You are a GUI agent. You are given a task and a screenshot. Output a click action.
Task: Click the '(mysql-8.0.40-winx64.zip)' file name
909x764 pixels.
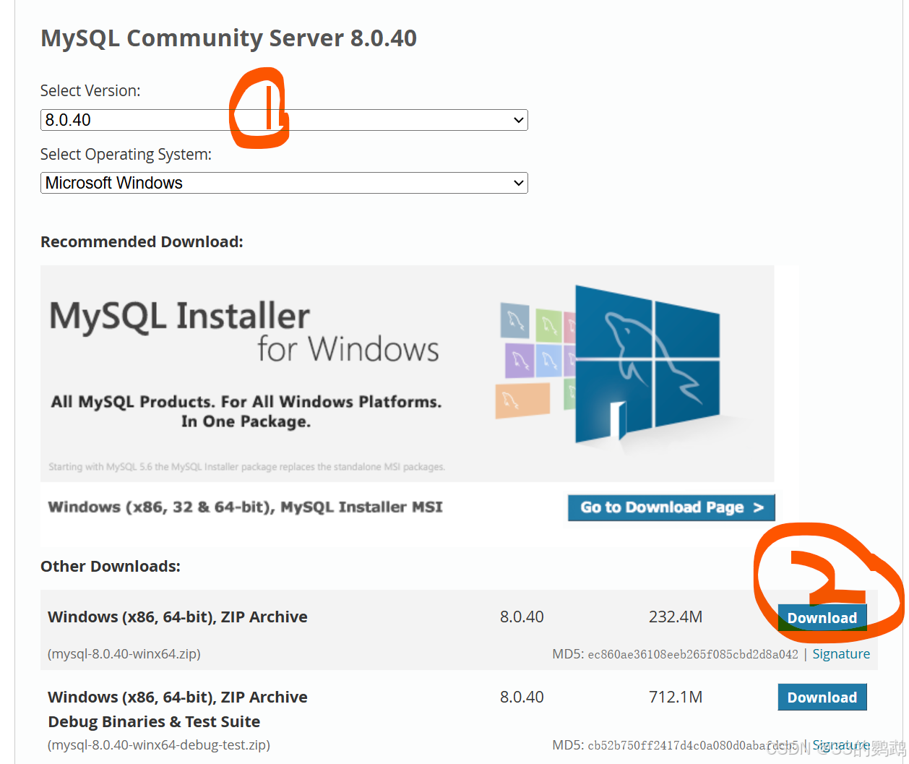click(124, 653)
